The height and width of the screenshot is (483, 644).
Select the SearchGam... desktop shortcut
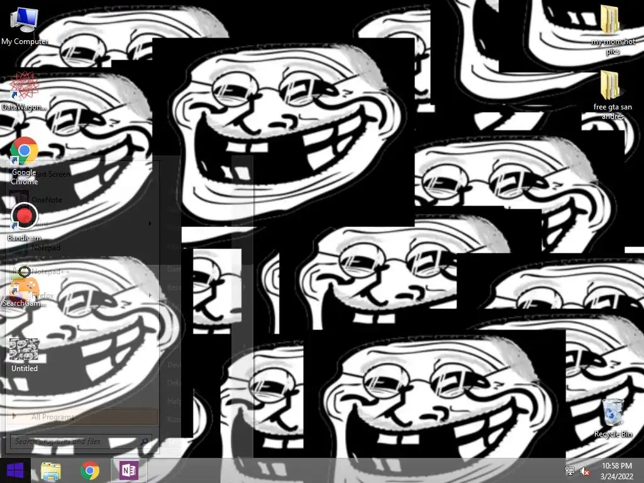pyautogui.click(x=25, y=290)
